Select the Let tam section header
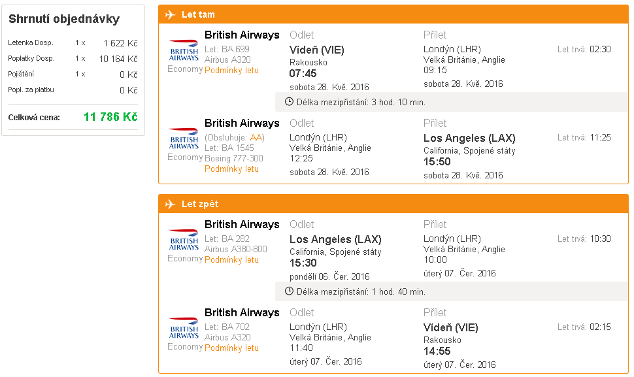Image resolution: width=634 pixels, height=377 pixels. (x=393, y=14)
